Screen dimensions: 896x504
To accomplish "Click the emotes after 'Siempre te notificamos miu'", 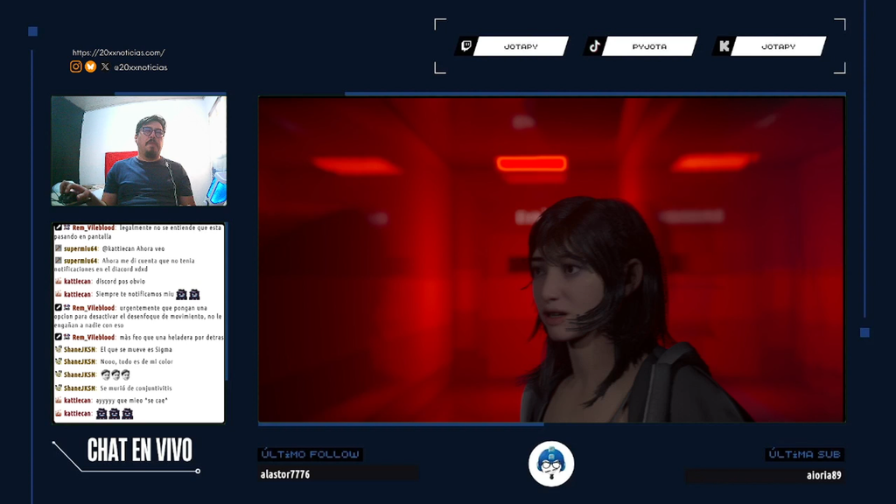I will point(188,294).
